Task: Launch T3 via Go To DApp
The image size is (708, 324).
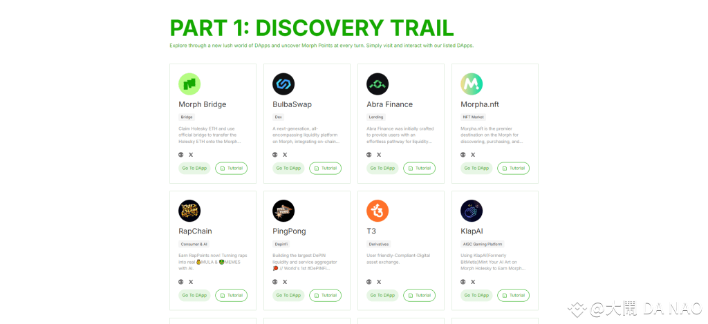Action: pos(382,296)
